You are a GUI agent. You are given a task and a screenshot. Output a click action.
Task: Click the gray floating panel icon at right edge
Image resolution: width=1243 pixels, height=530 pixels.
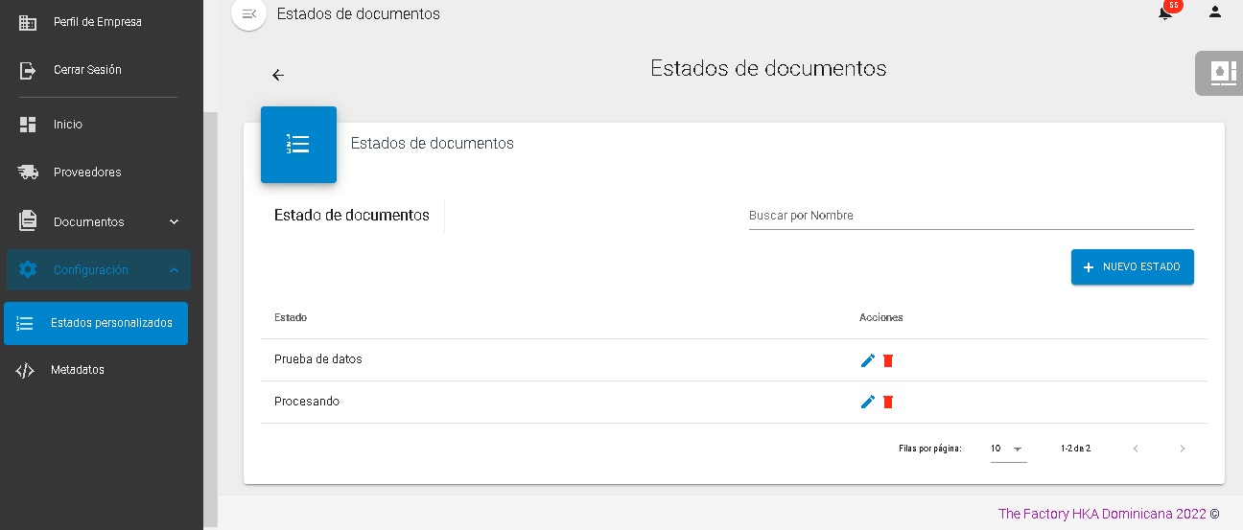(x=1219, y=73)
